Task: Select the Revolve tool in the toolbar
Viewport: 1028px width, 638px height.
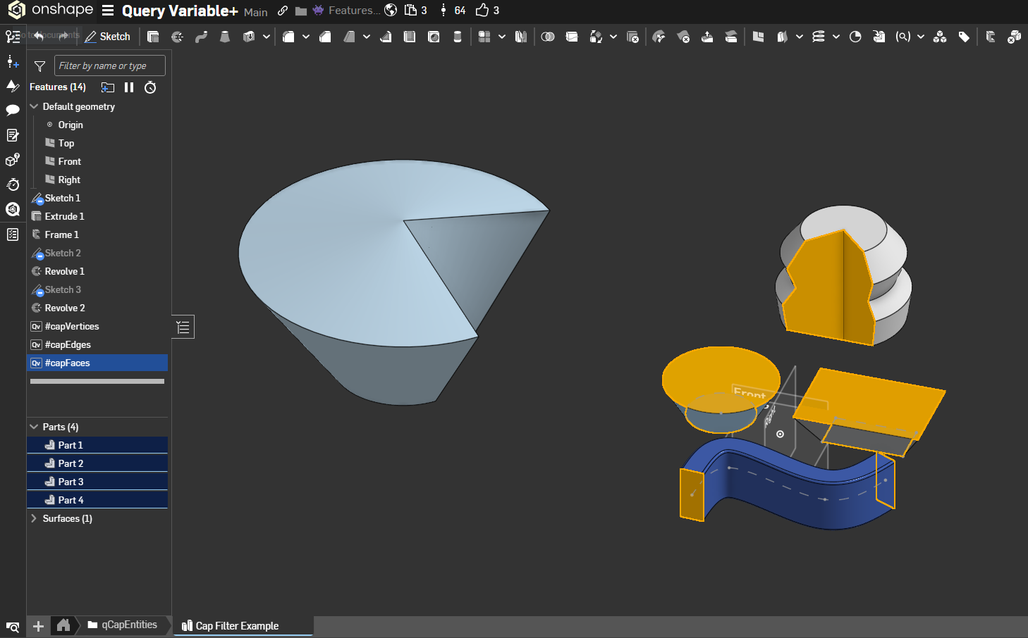Action: (x=177, y=37)
